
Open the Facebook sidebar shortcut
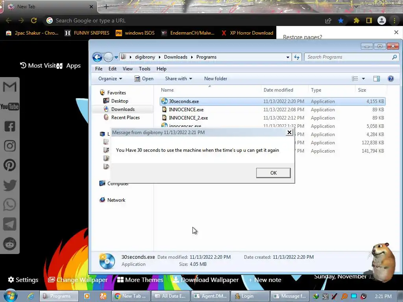tap(9, 126)
